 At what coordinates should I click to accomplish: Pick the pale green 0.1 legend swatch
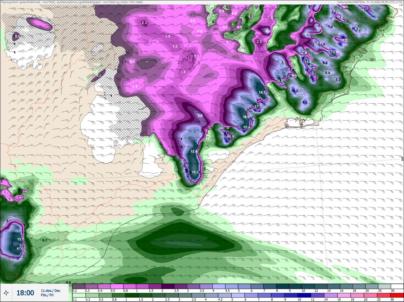pos(79,295)
